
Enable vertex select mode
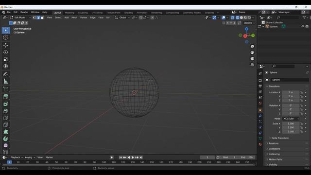click(x=35, y=17)
